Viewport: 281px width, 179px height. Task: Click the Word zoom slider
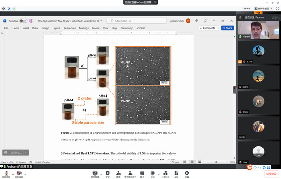tap(216, 162)
